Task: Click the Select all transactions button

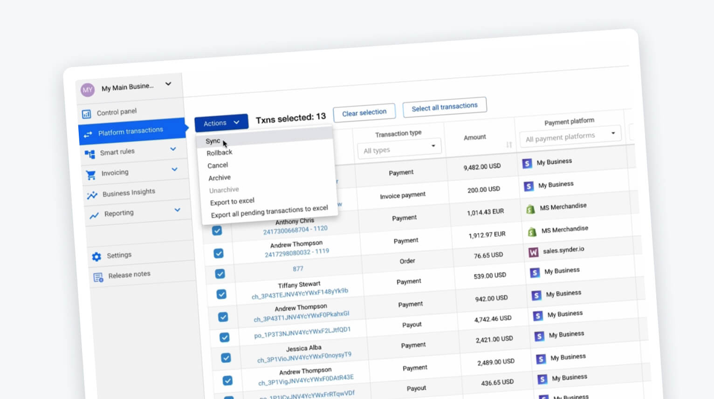Action: pos(444,107)
